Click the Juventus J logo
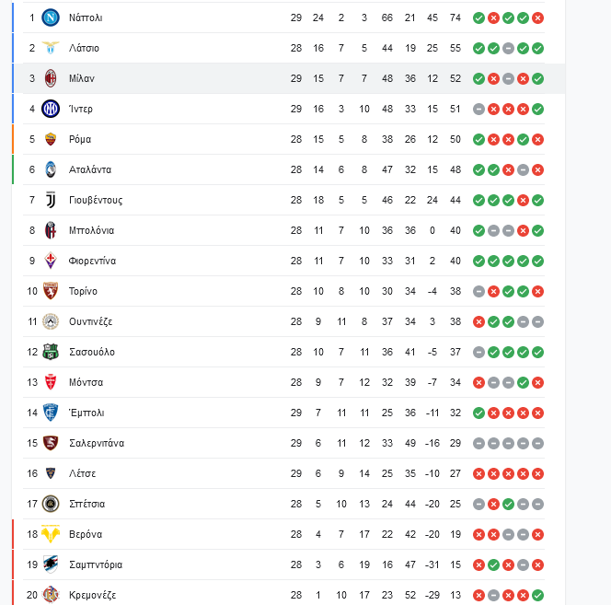The image size is (611, 605). click(51, 200)
